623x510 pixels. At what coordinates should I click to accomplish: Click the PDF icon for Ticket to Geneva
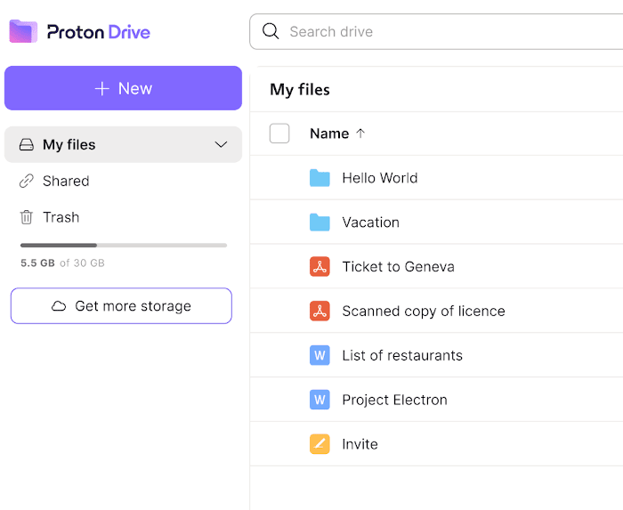320,266
